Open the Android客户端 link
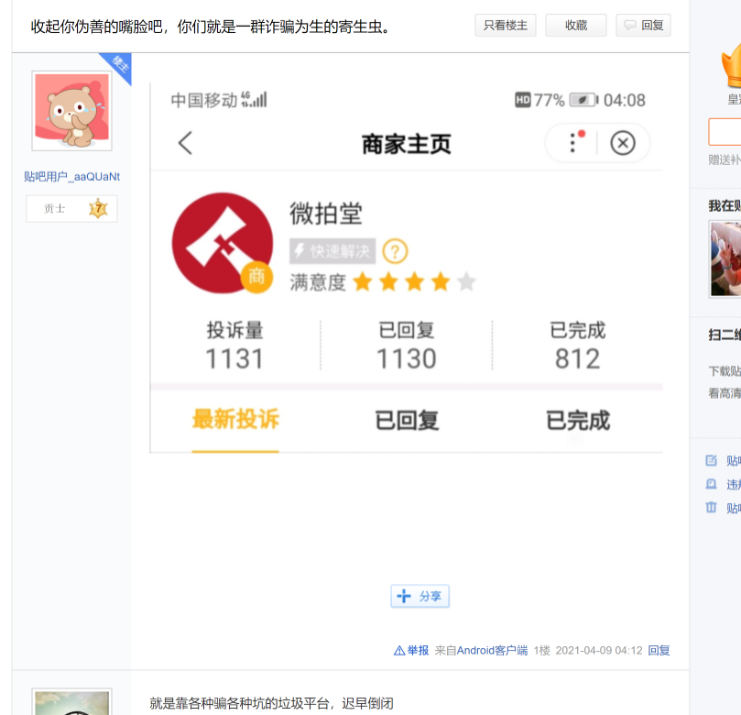This screenshot has width=741, height=715. point(492,651)
